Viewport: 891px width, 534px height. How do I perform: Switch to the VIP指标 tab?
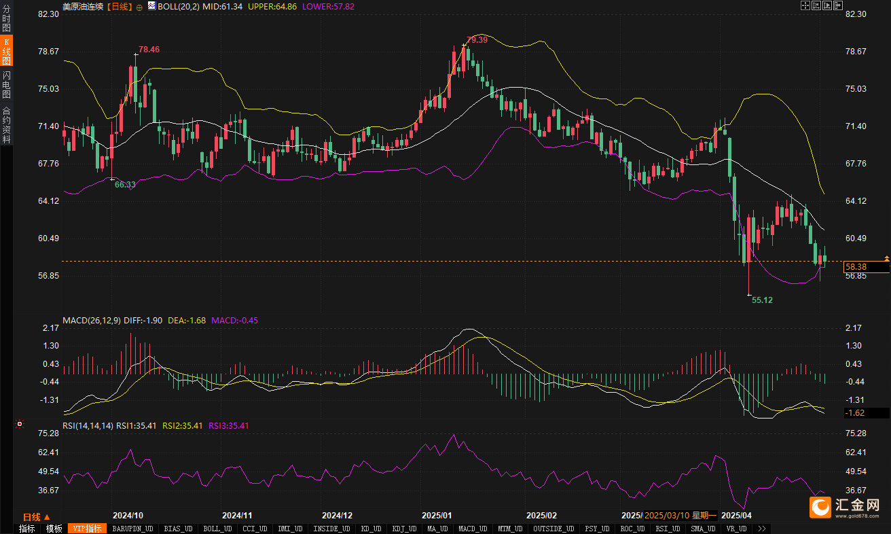[87, 529]
